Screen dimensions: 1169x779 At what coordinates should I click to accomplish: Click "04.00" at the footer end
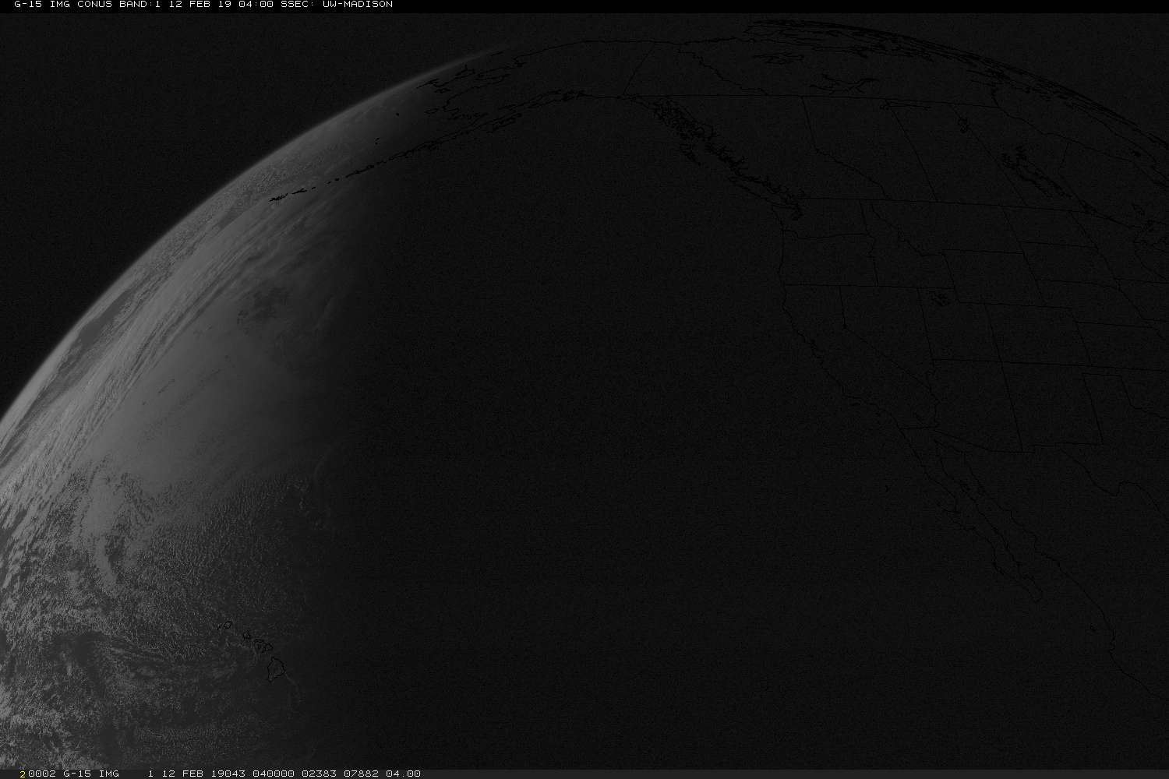coord(403,774)
